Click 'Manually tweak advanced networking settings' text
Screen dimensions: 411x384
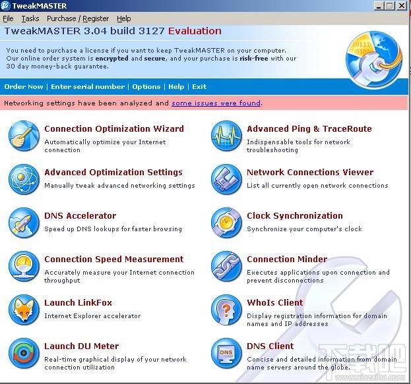pos(120,186)
